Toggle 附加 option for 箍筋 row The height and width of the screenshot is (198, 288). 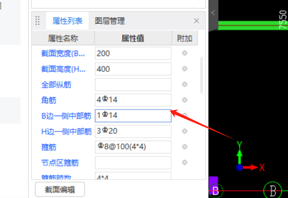[185, 146]
